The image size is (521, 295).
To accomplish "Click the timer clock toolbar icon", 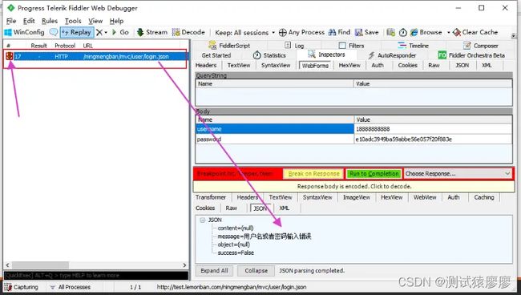I will click(x=402, y=32).
